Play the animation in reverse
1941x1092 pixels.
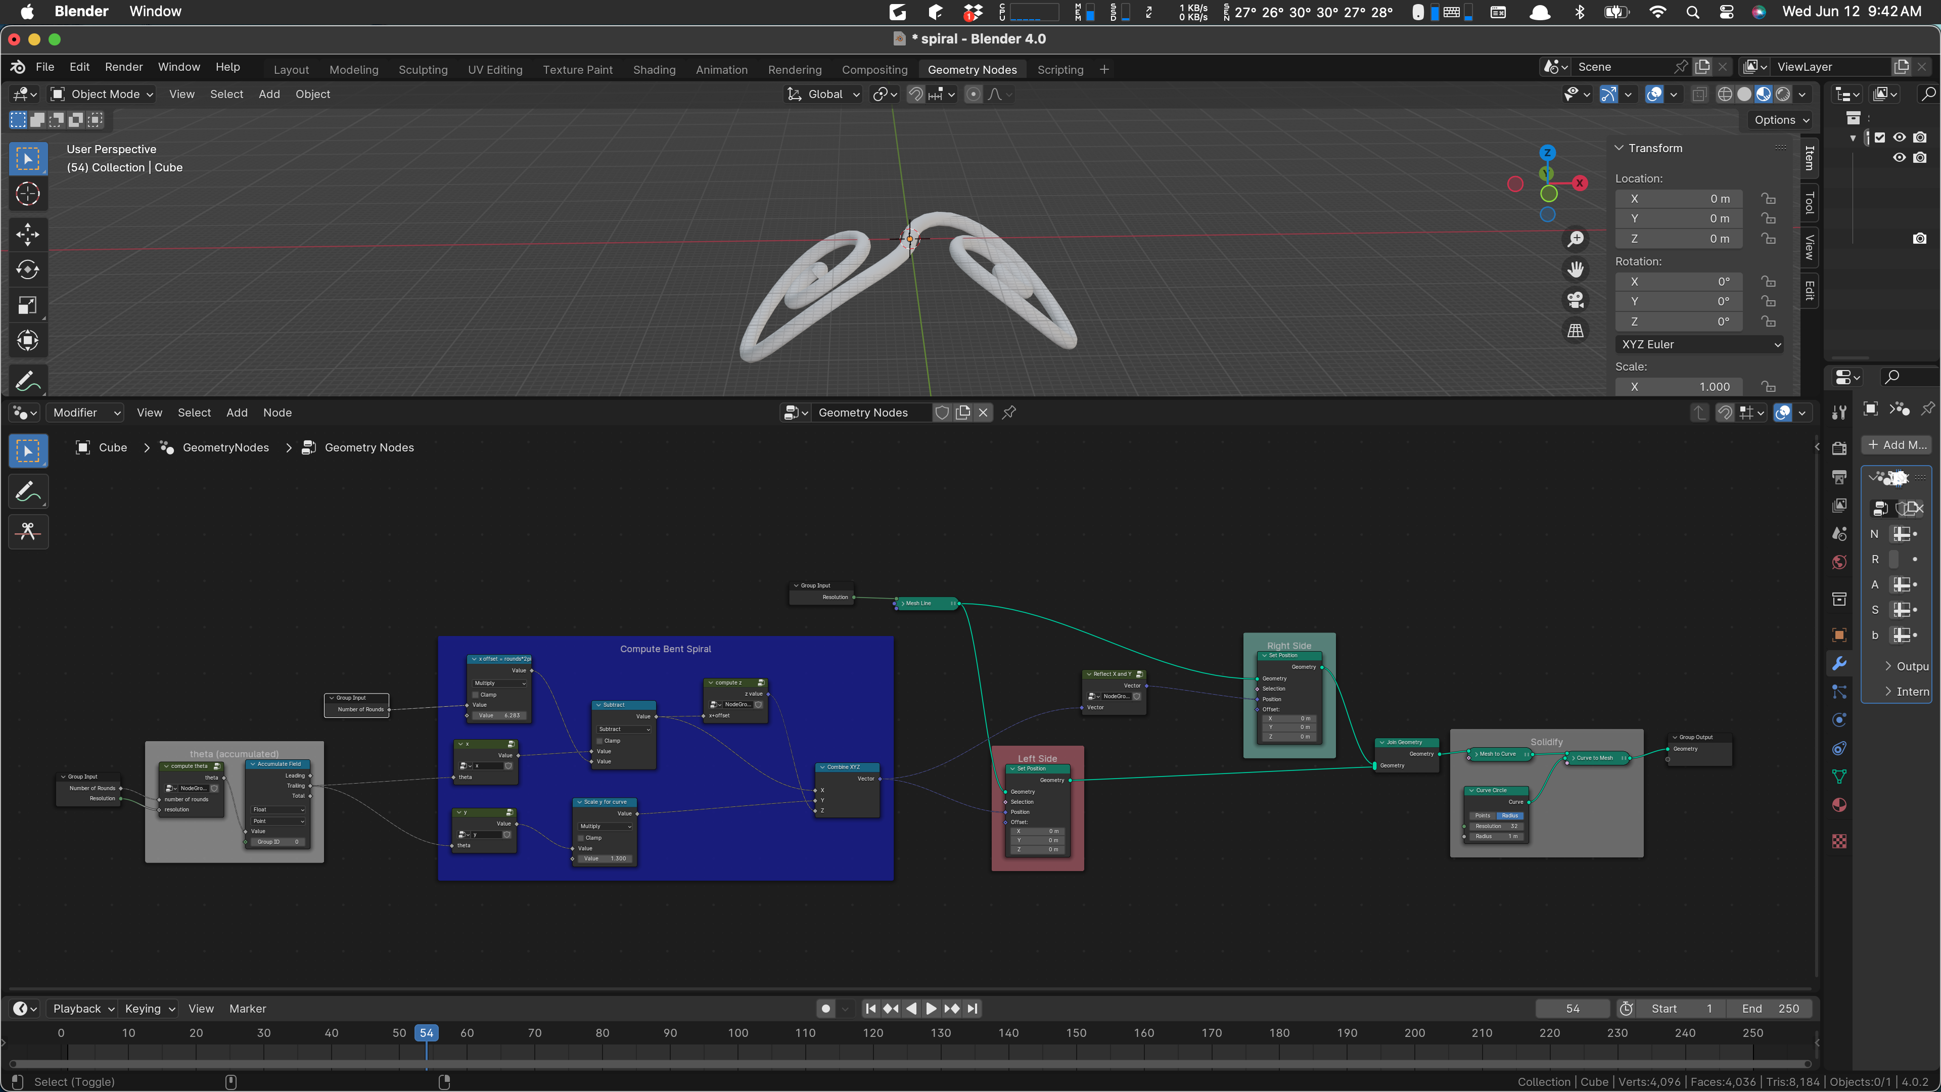pyautogui.click(x=911, y=1009)
